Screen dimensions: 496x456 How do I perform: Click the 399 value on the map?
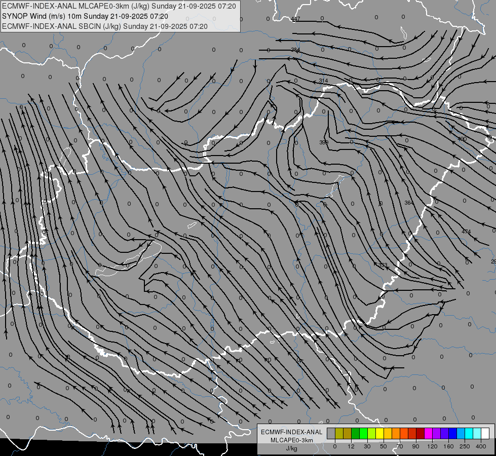click(324, 142)
